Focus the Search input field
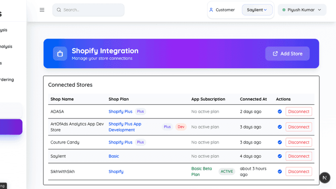This screenshot has height=189, width=336. pyautogui.click(x=88, y=10)
